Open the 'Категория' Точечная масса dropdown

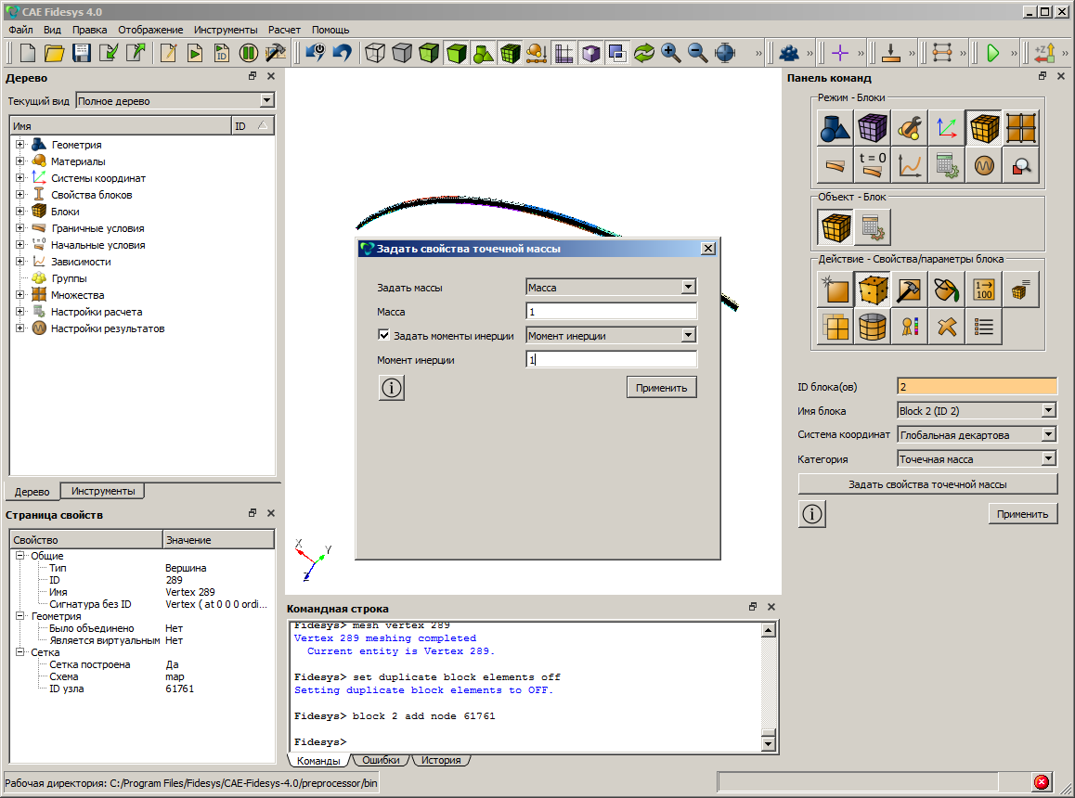[x=1048, y=458]
